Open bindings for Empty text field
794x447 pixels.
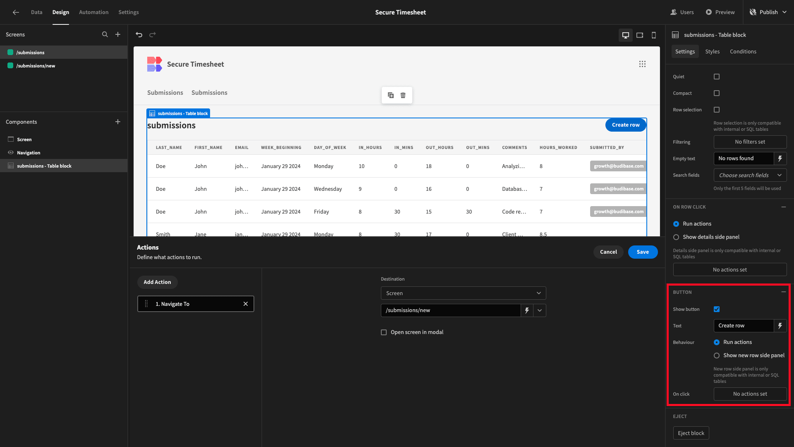[780, 159]
